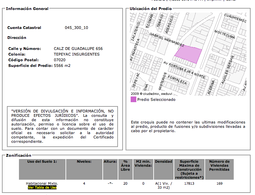255x195 pixels.
Task: Click the Ubicación del Predio section title
Action: click(151, 9)
